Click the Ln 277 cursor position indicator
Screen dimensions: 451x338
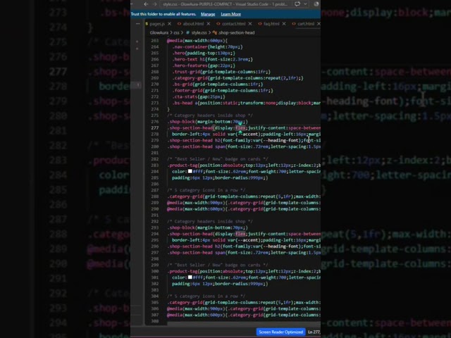coord(314,332)
